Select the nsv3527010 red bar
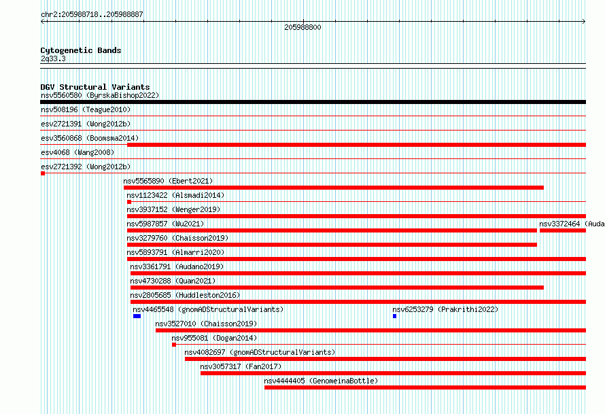 pos(370,330)
